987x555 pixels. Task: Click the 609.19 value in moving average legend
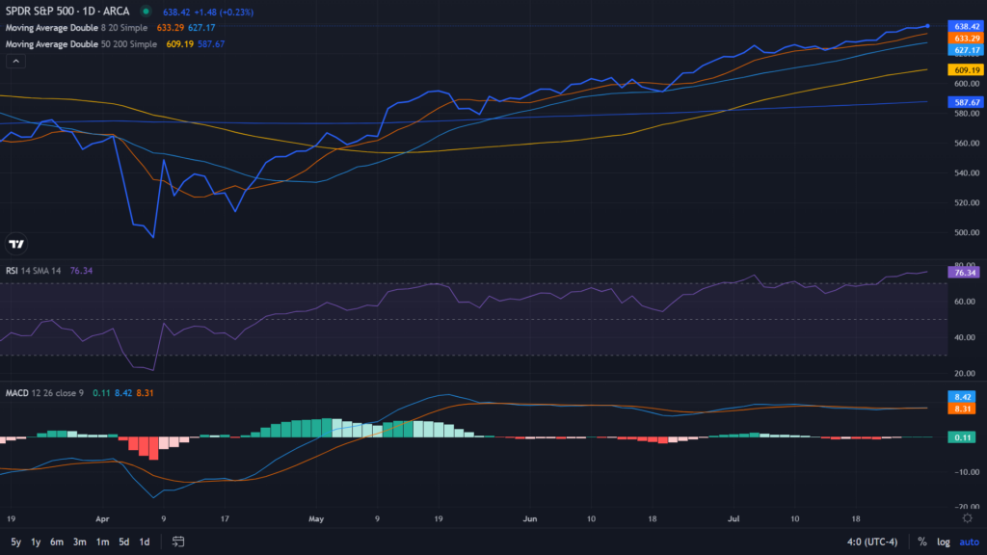pos(180,44)
